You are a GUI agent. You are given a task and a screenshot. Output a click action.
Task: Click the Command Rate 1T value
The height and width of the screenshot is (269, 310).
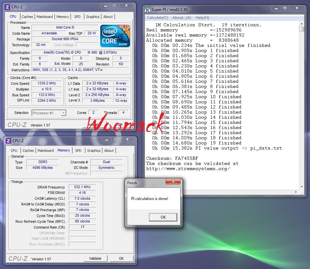(x=83, y=227)
